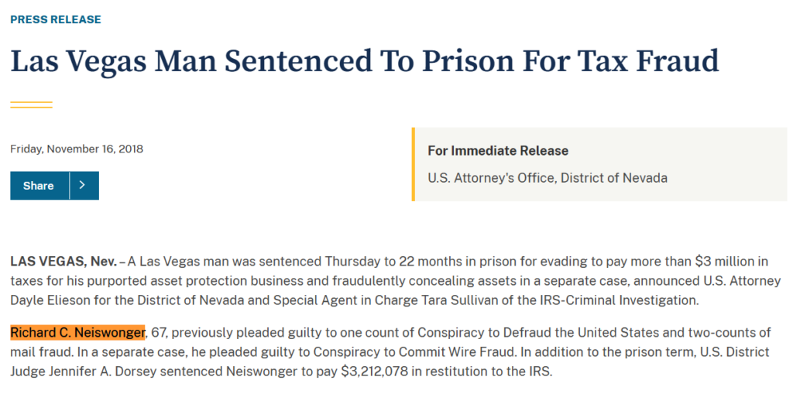Click the $3 million figure in first paragraph
Viewport: 793px width, 394px height.
(726, 262)
